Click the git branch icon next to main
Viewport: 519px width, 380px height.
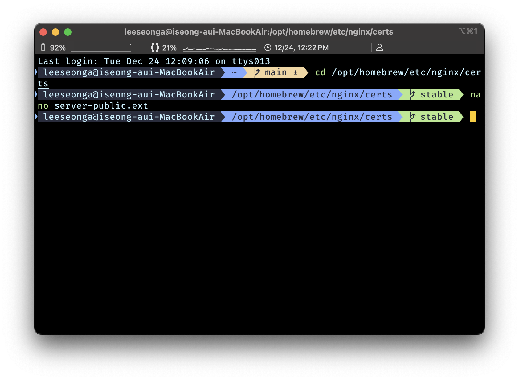coord(257,72)
